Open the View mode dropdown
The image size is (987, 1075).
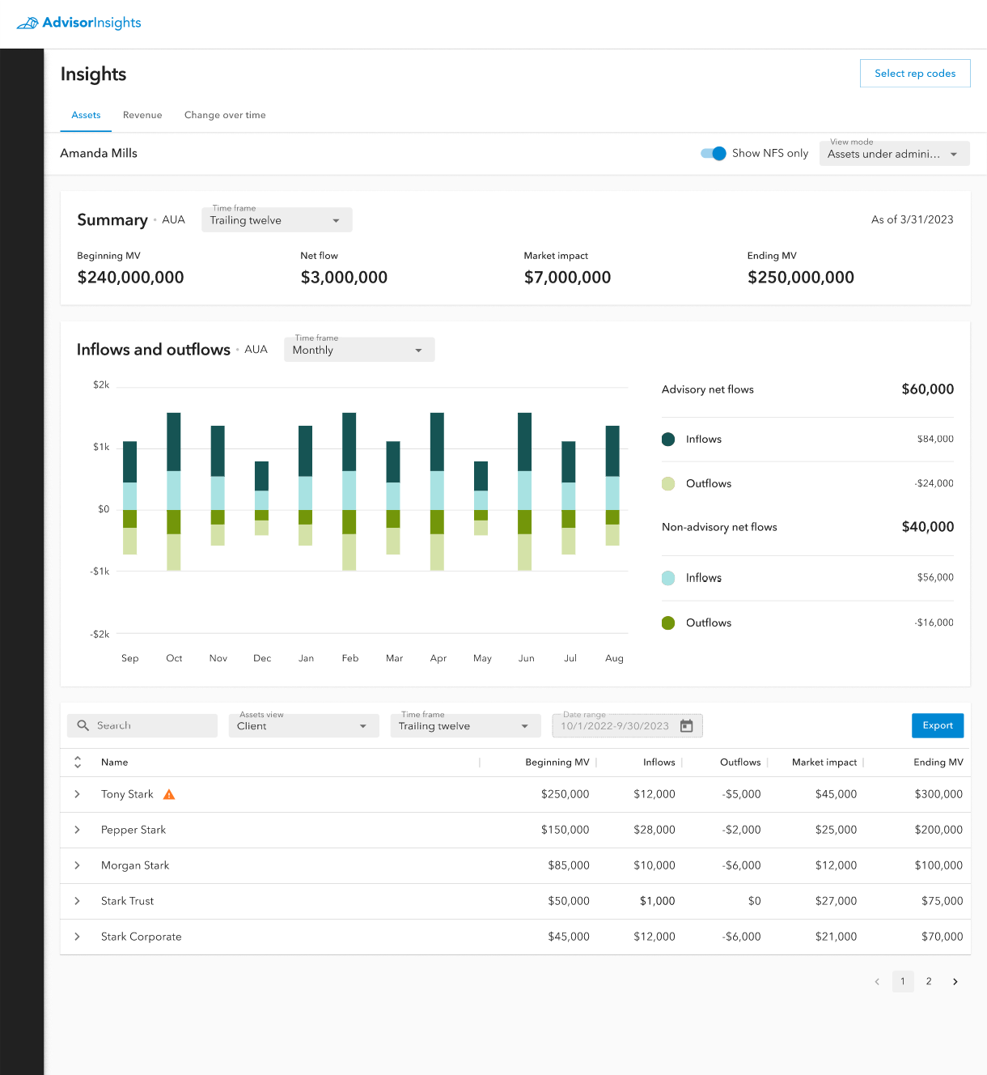coord(894,154)
